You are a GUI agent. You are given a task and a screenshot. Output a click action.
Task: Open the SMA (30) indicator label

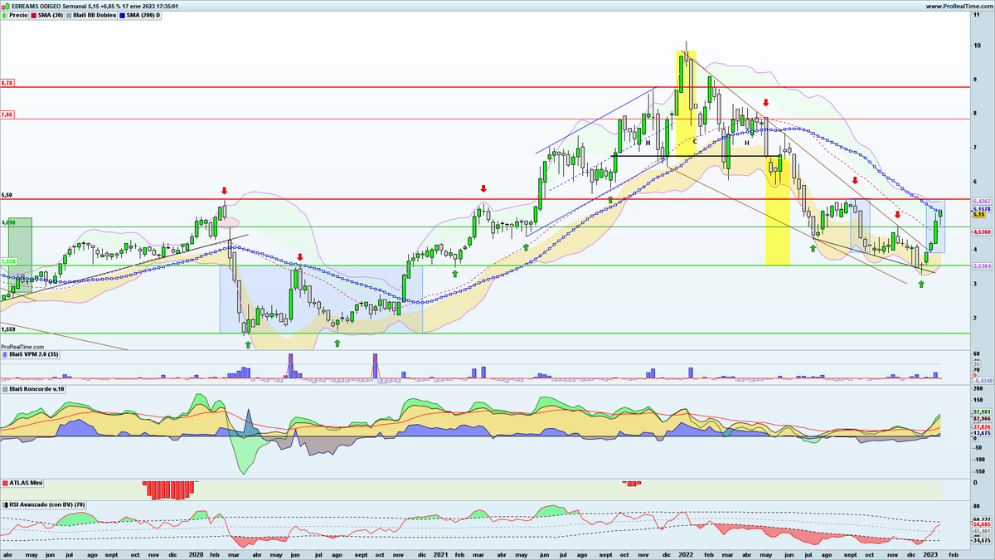(x=48, y=15)
